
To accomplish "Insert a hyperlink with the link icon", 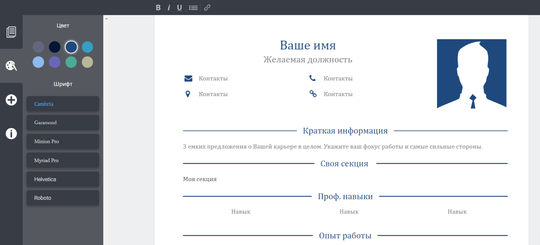I will point(207,7).
